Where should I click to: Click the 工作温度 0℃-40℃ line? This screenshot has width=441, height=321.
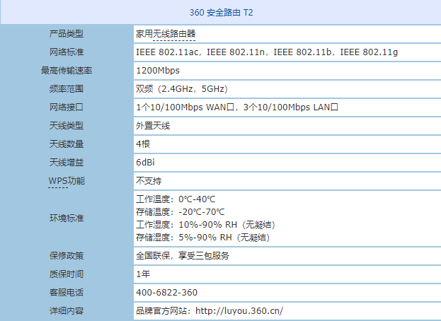click(x=176, y=199)
